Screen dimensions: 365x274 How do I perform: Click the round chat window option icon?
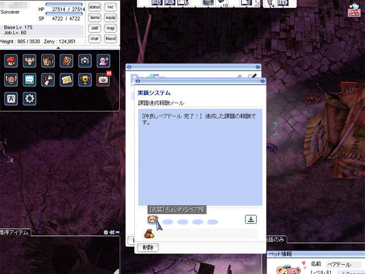pyautogui.click(x=106, y=232)
